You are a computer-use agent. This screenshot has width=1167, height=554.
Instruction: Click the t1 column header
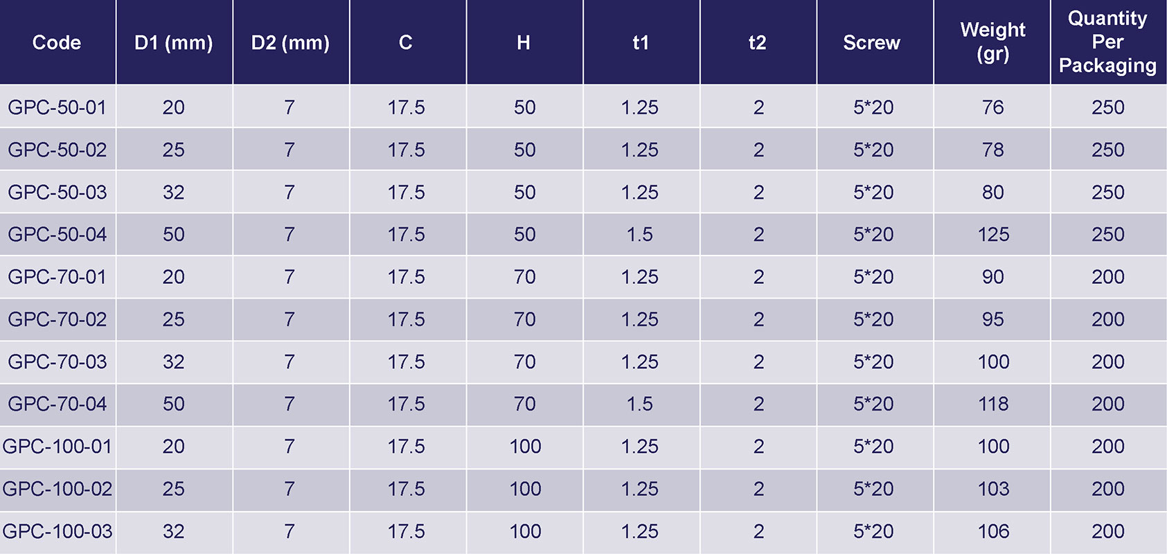coord(641,42)
